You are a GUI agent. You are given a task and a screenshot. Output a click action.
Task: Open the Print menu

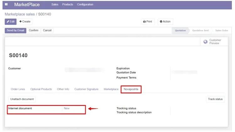point(147,22)
